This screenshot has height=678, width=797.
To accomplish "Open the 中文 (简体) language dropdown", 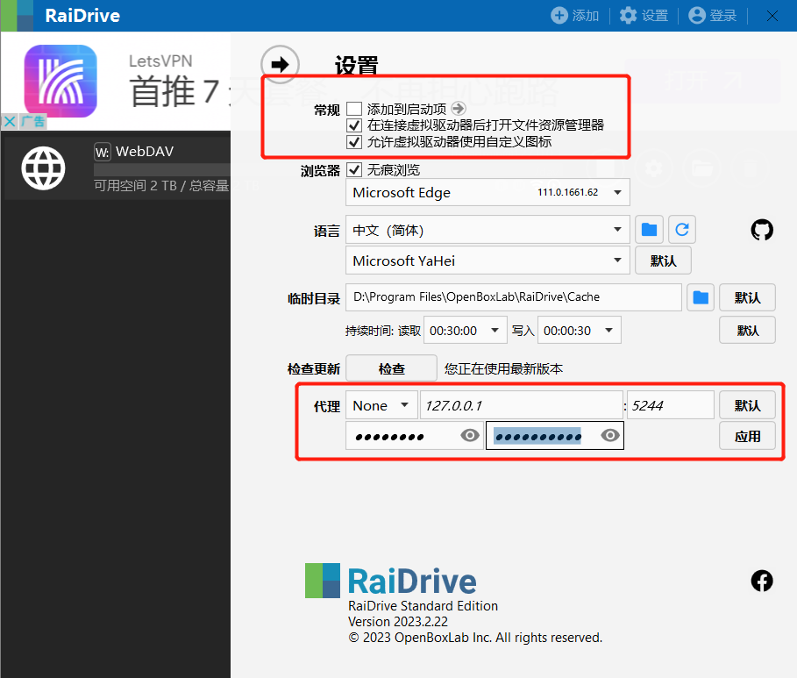I will [x=488, y=230].
